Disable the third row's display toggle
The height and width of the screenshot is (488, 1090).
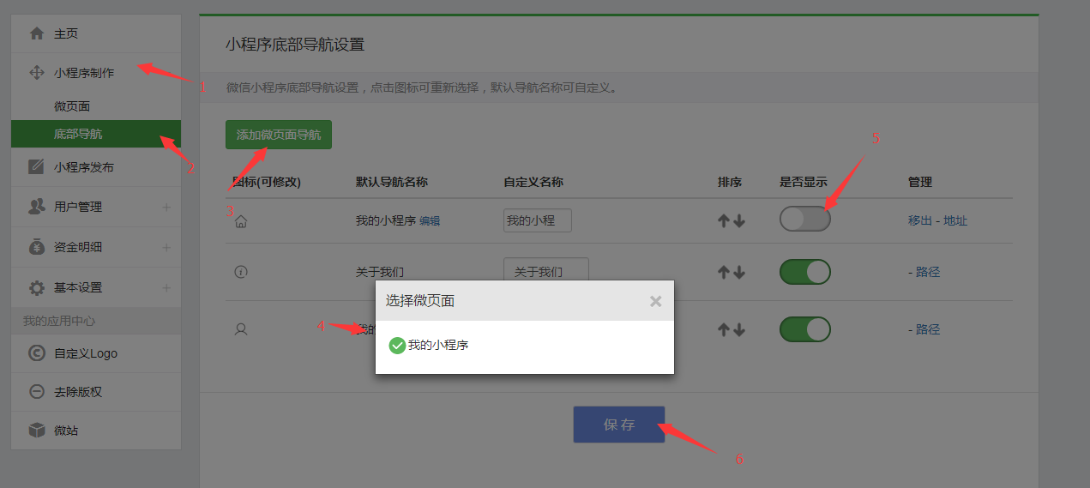pos(804,329)
